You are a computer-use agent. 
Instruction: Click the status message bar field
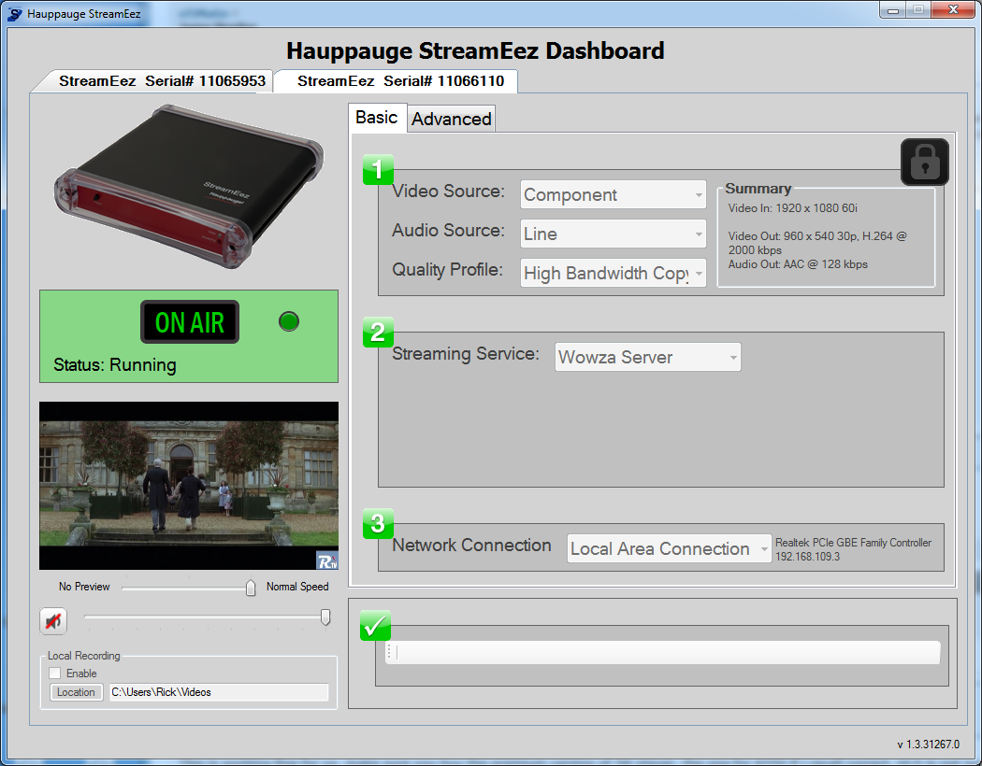tap(662, 652)
